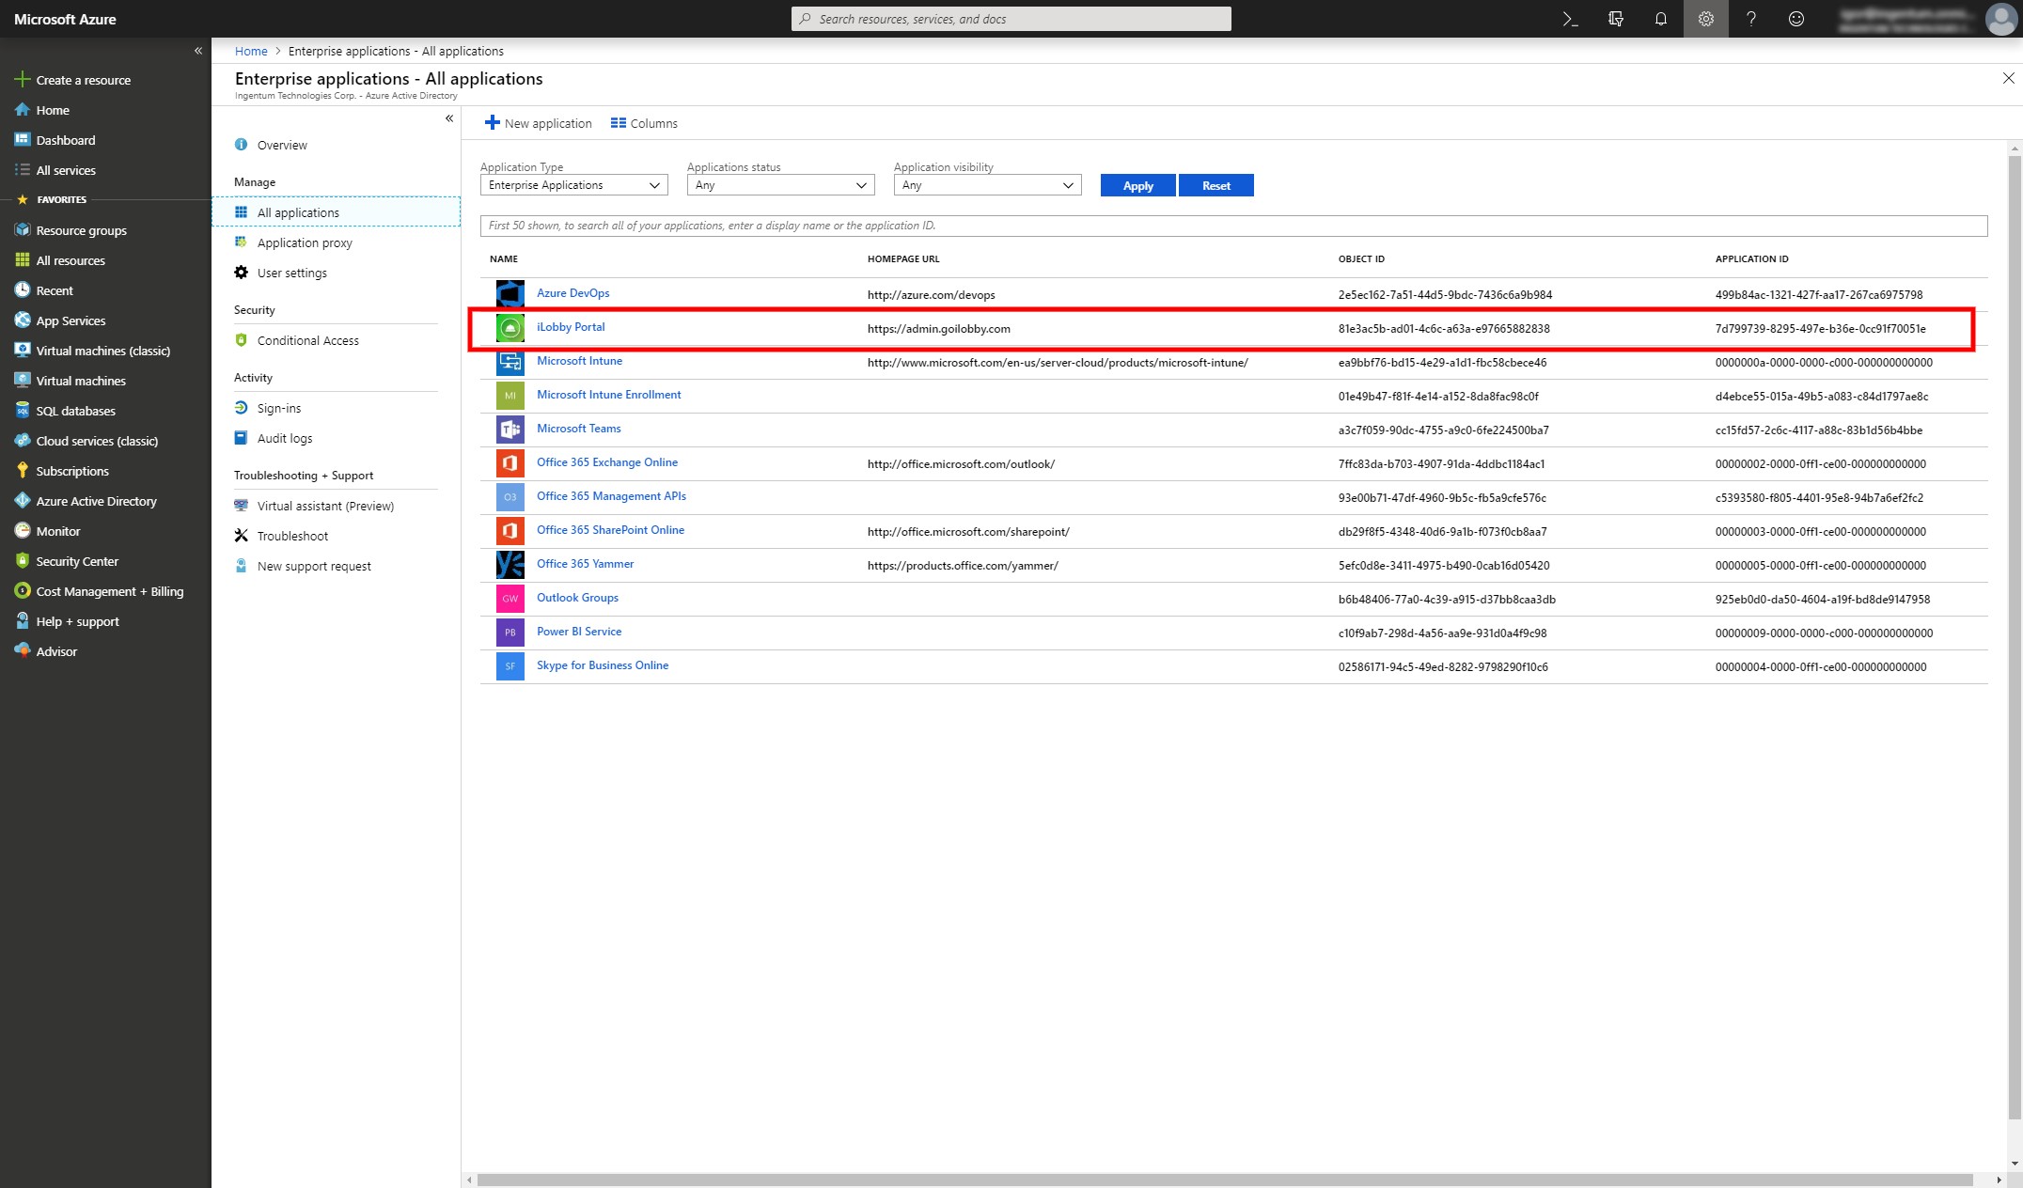Screen dimensions: 2023x1188
Task: Collapse the left favorites sidebar
Action: [x=198, y=51]
